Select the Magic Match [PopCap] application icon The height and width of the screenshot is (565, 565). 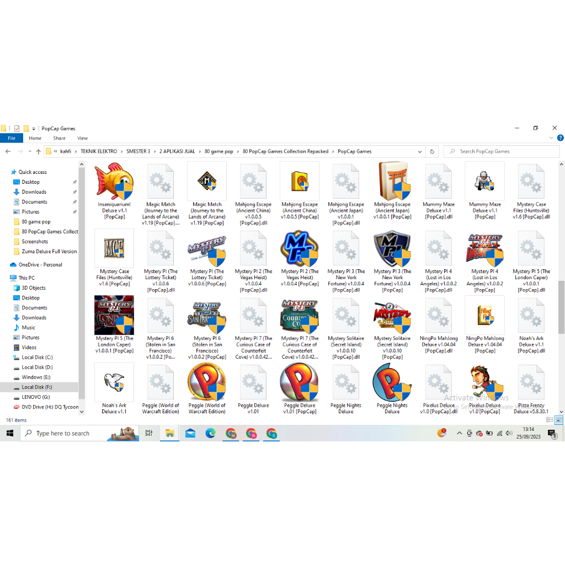207,181
